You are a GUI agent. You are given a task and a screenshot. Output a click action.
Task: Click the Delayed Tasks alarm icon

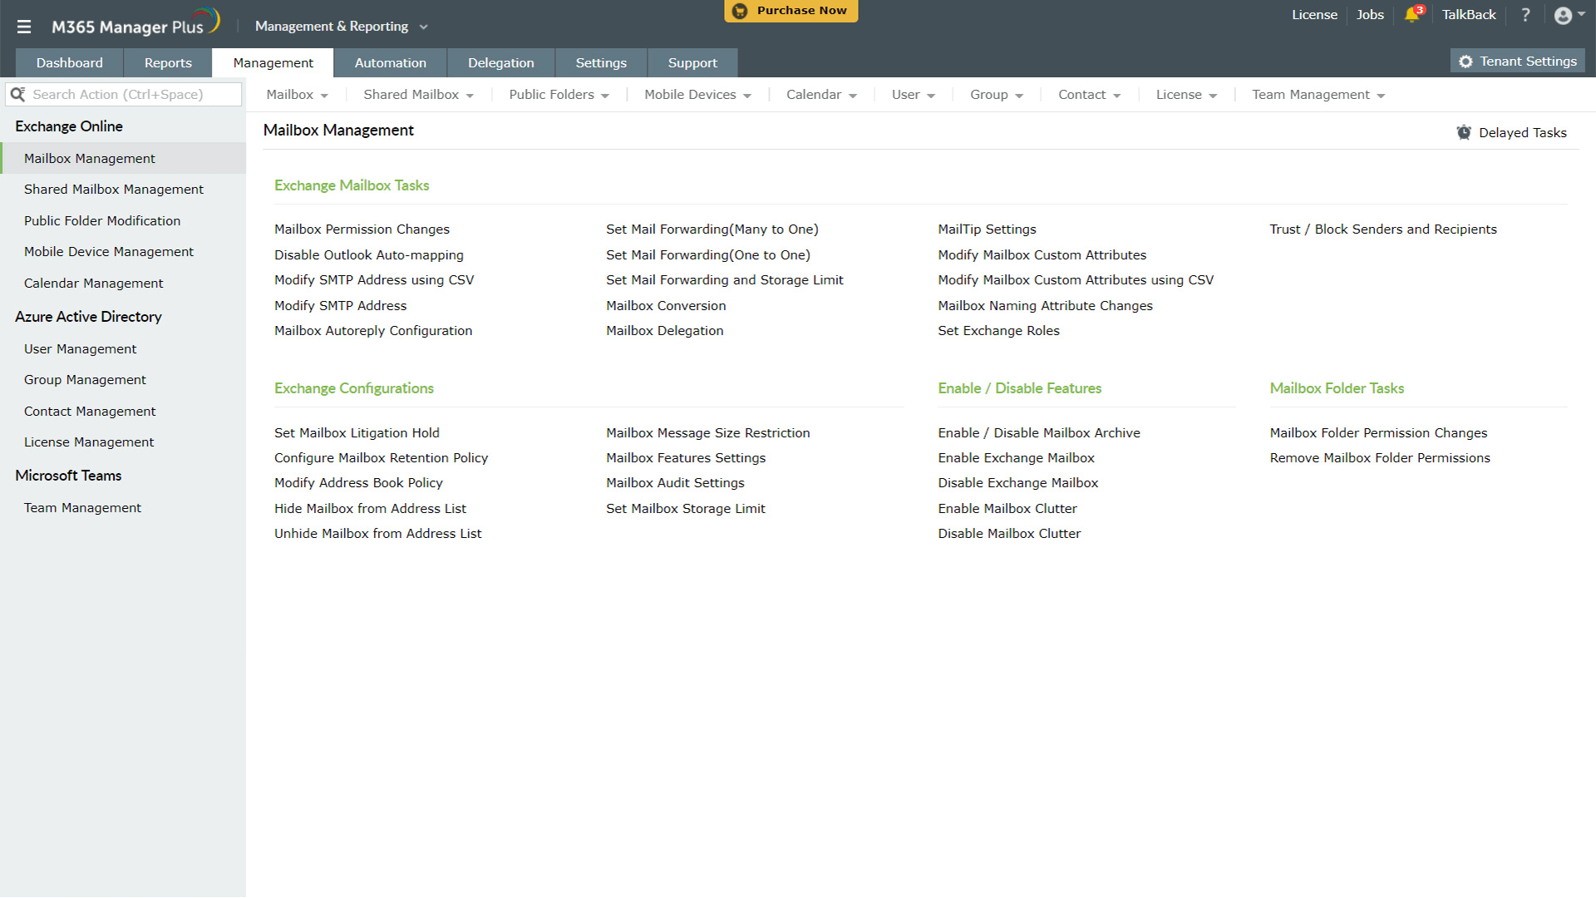pyautogui.click(x=1464, y=131)
